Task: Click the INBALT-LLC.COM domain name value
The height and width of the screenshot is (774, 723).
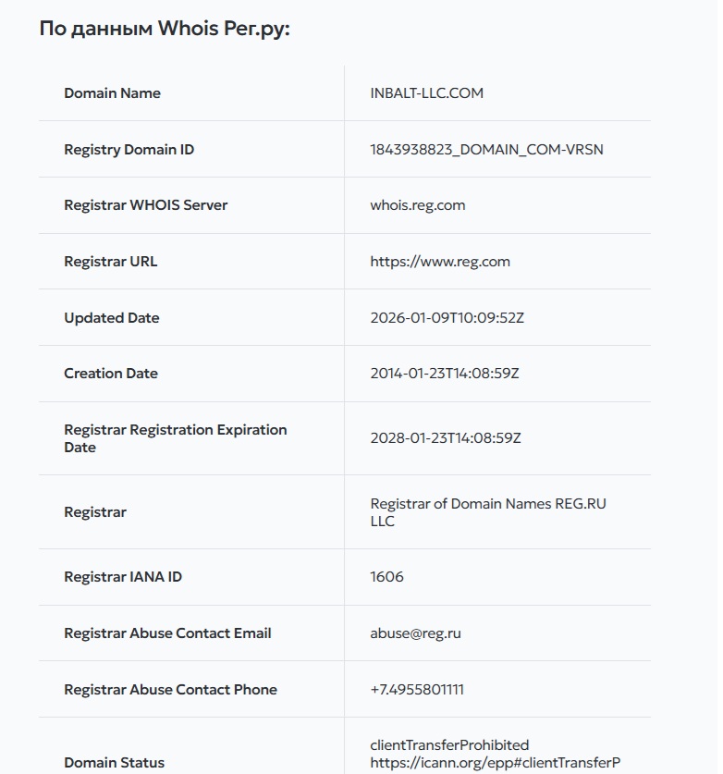Action: [x=426, y=93]
